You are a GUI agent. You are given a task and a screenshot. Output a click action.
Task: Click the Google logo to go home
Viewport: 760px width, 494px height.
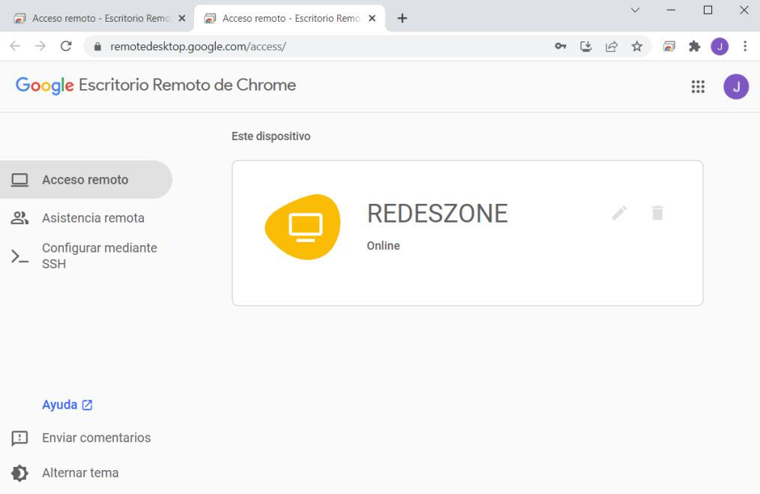(43, 85)
